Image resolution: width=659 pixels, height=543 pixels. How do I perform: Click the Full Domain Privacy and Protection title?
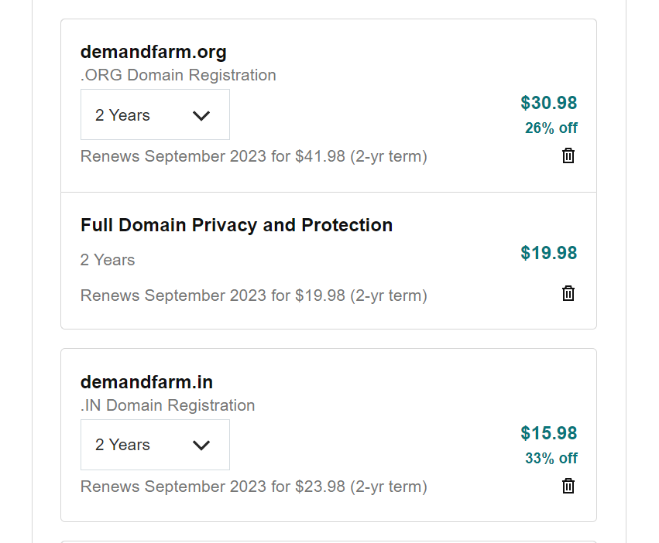237,226
